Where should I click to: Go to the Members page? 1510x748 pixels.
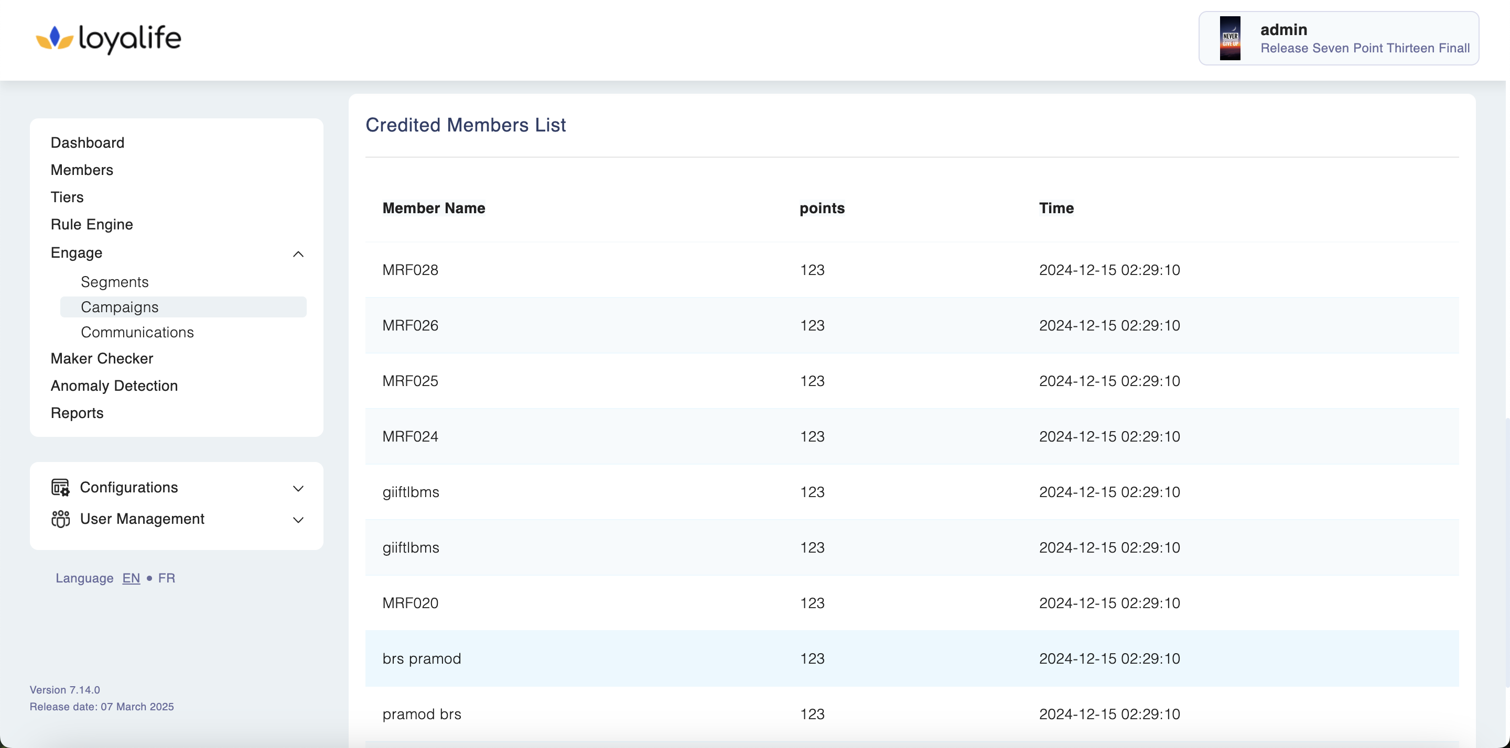click(x=81, y=170)
